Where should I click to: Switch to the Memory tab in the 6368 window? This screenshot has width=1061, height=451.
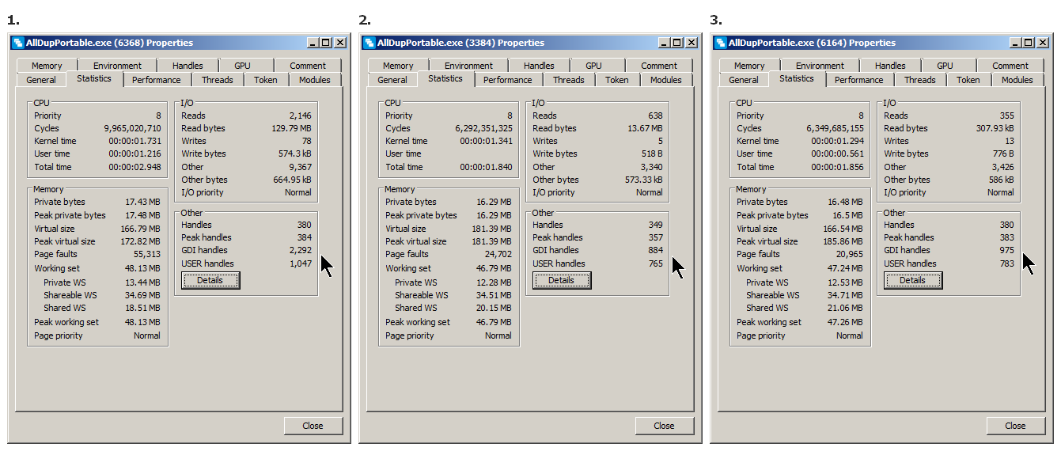pyautogui.click(x=47, y=66)
